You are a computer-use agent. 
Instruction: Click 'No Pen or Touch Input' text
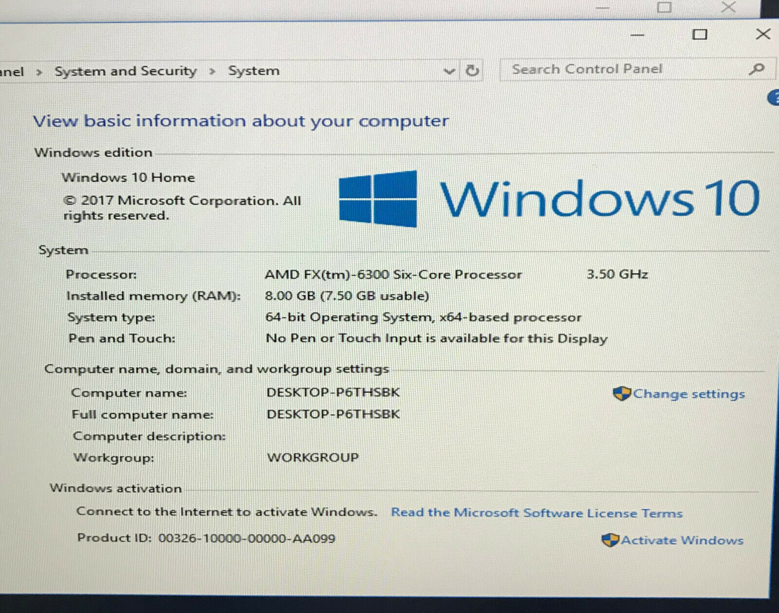(437, 339)
